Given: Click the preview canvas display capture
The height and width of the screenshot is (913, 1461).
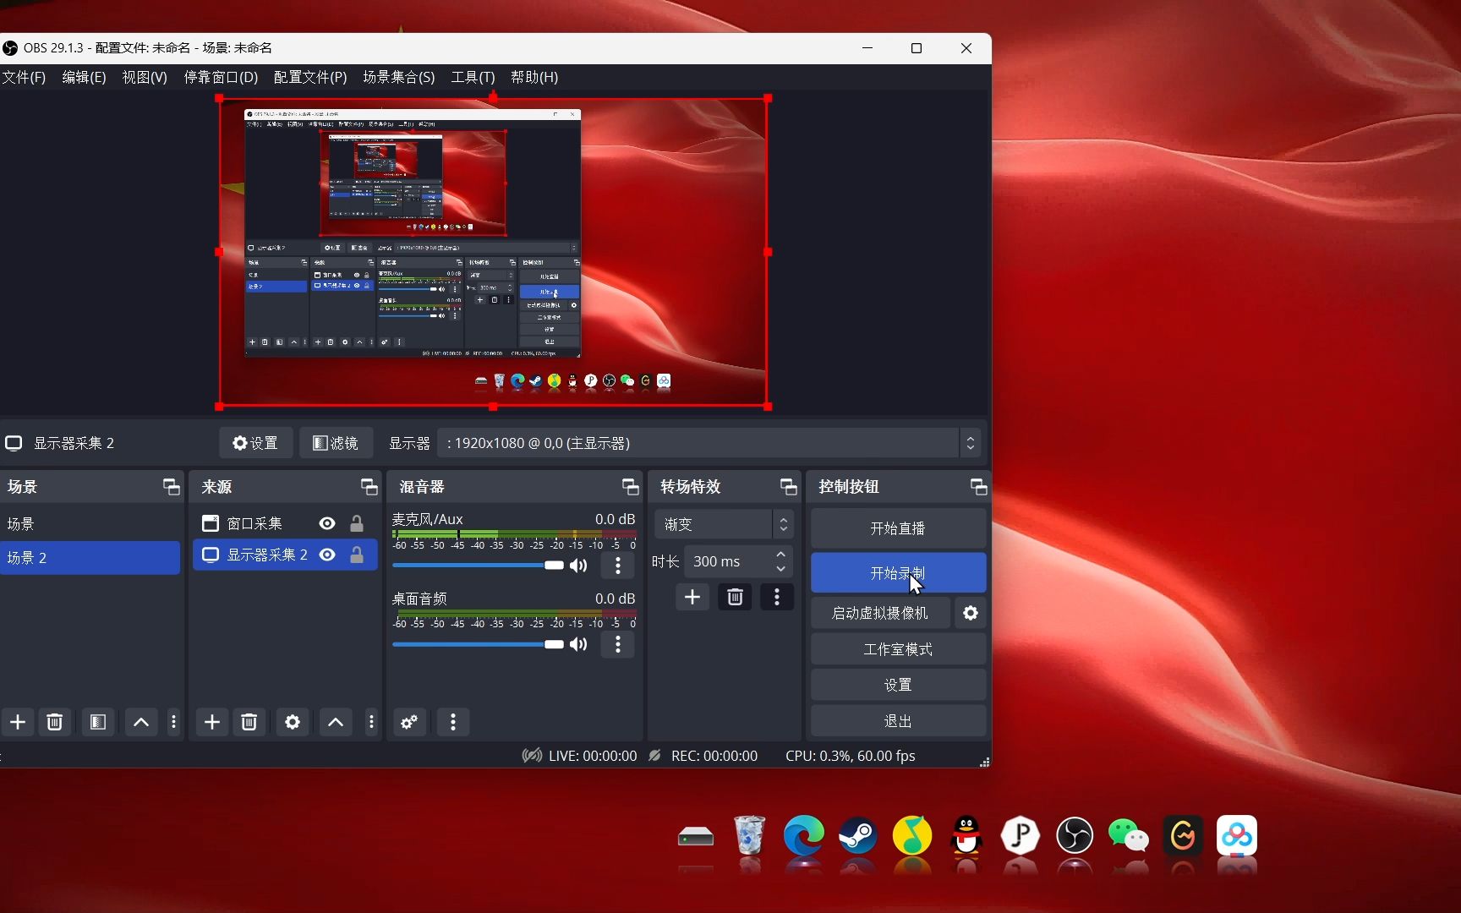Looking at the screenshot, I should point(494,252).
